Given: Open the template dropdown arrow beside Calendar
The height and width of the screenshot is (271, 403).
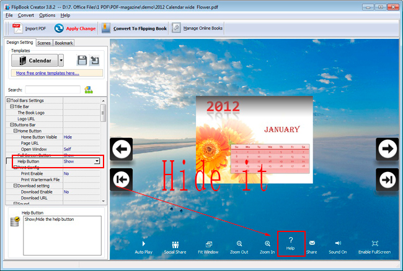Looking at the screenshot, I should pos(61,61).
